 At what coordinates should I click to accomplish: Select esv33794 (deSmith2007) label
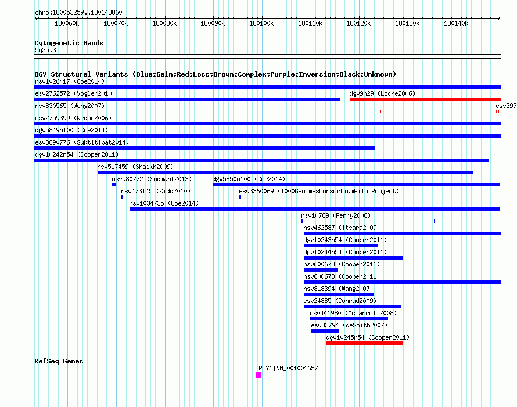coord(349,325)
